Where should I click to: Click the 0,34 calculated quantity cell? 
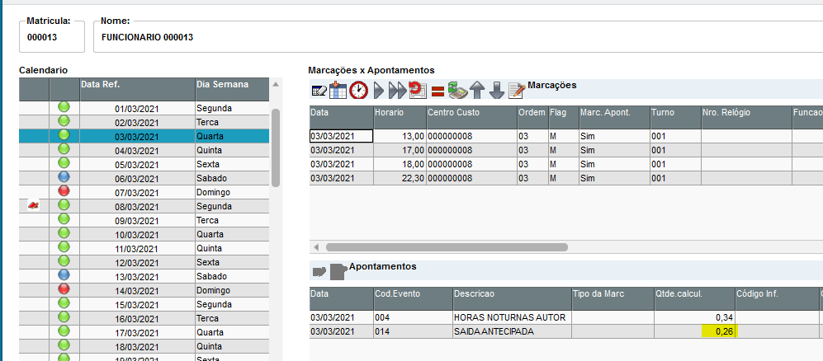tap(695, 317)
